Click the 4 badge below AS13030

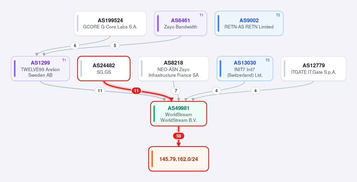coord(216,91)
